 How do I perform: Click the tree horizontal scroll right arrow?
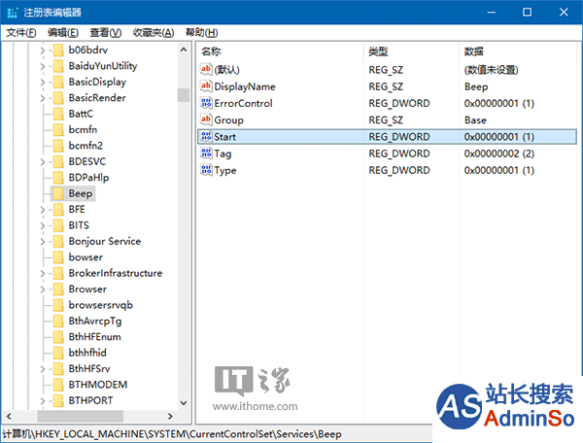point(170,416)
